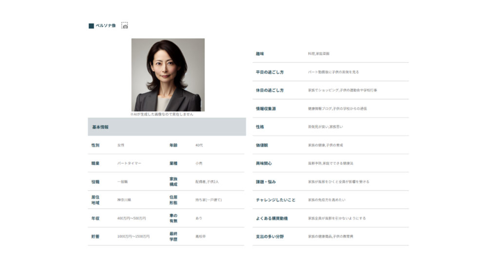
Task: Click the camera screenshot icon beside ペルソナ像
Action: (125, 26)
